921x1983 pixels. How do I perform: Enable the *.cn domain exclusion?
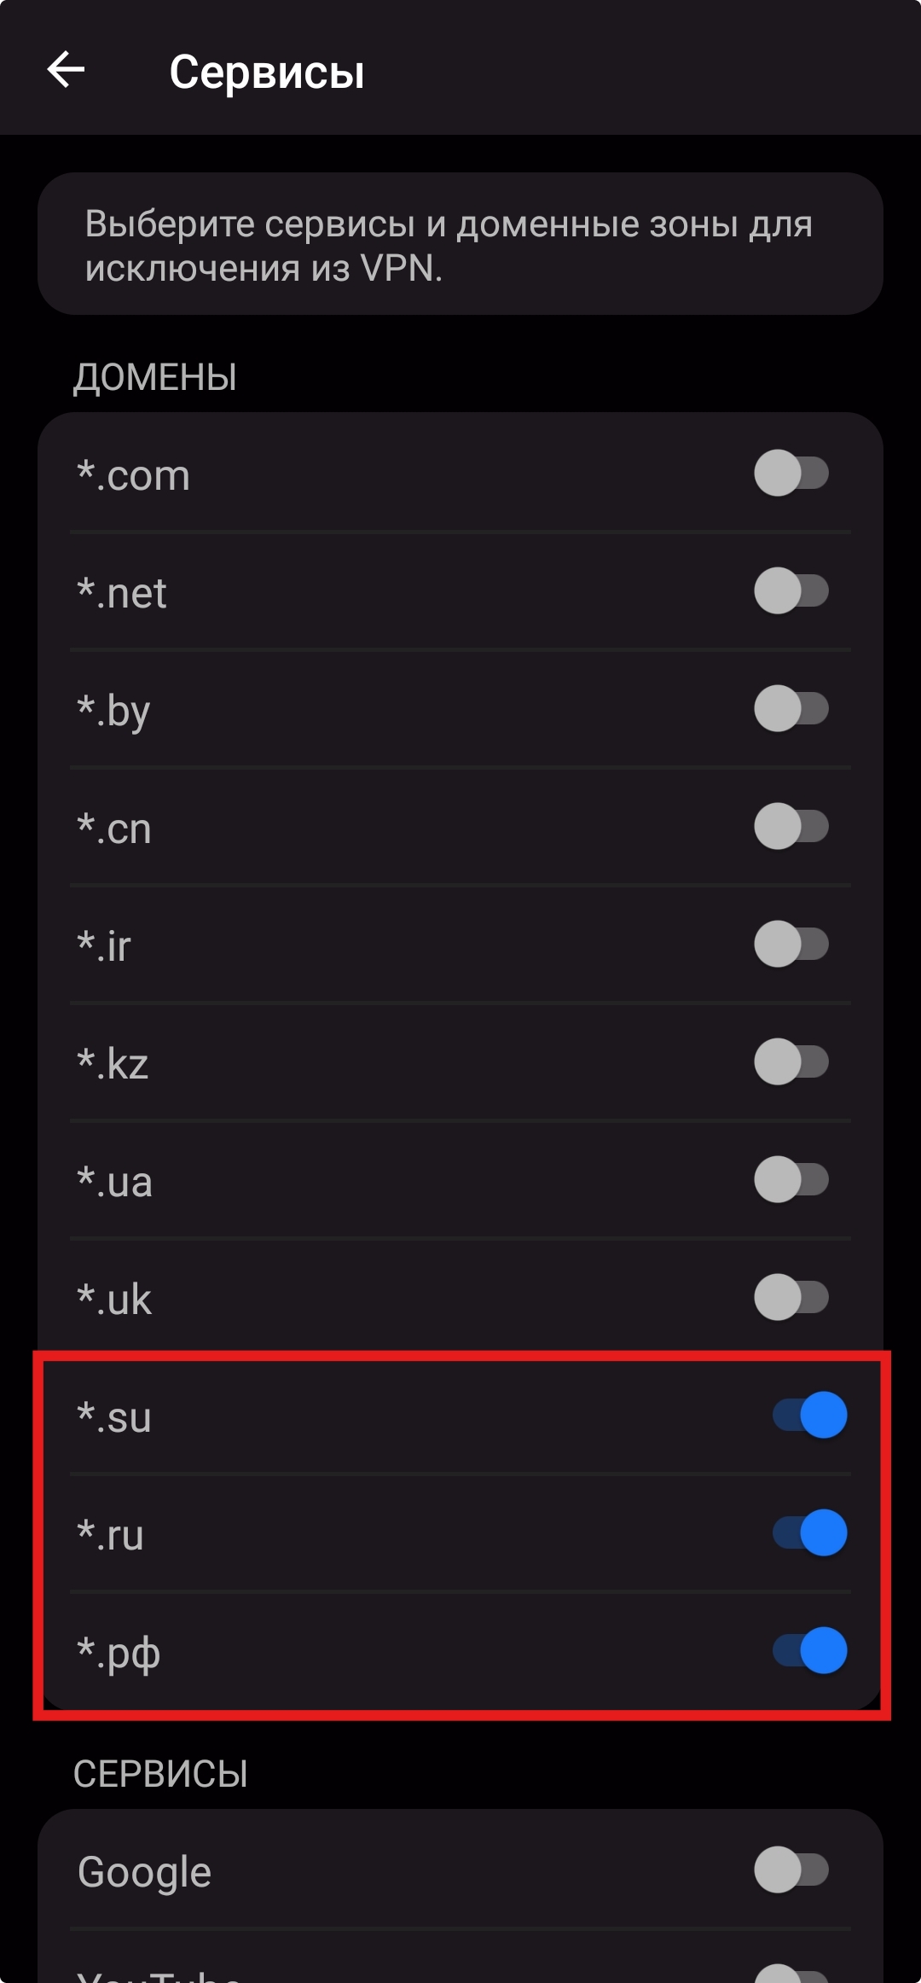791,827
